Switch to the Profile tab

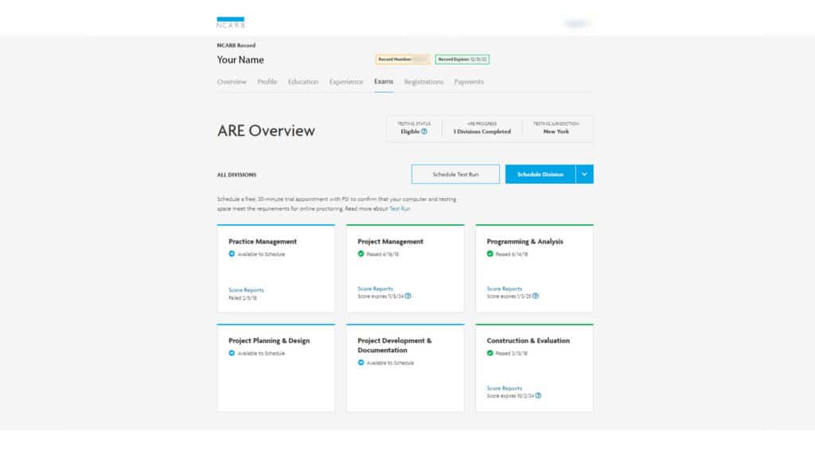coord(267,82)
